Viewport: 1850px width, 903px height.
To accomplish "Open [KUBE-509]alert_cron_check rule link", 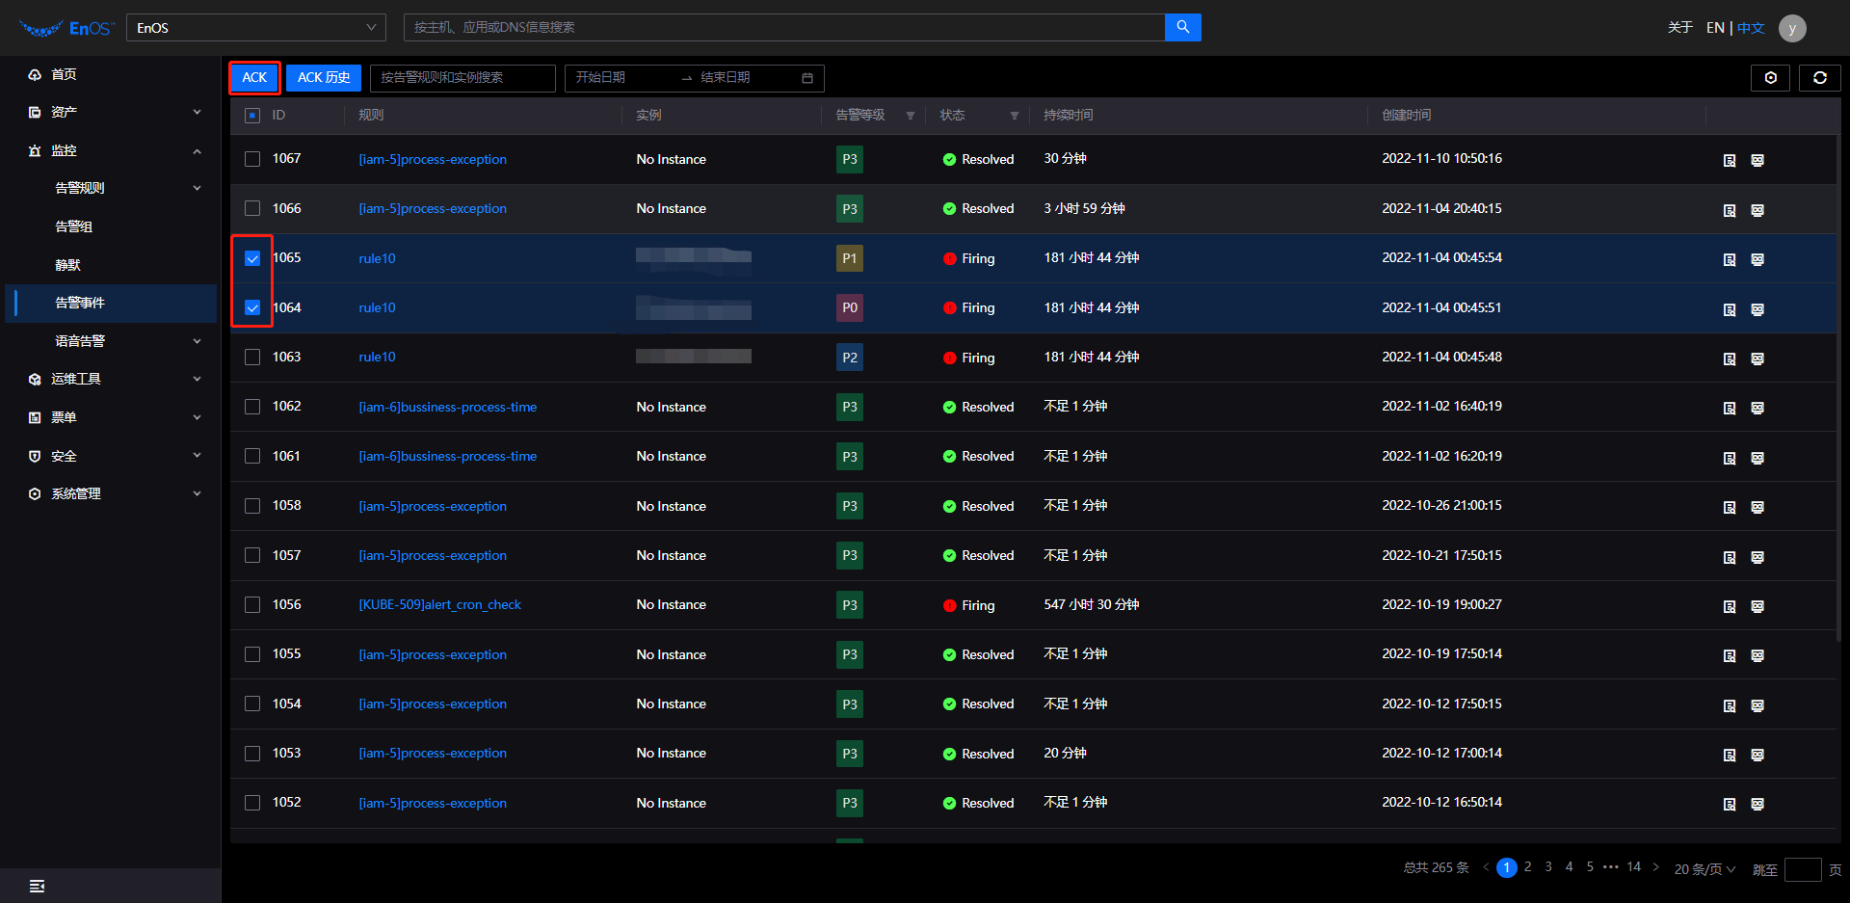I will pos(439,604).
